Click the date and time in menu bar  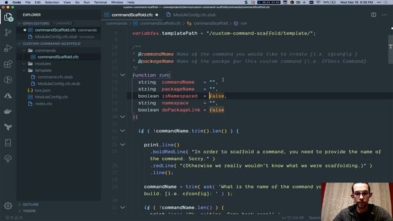click(x=357, y=2)
